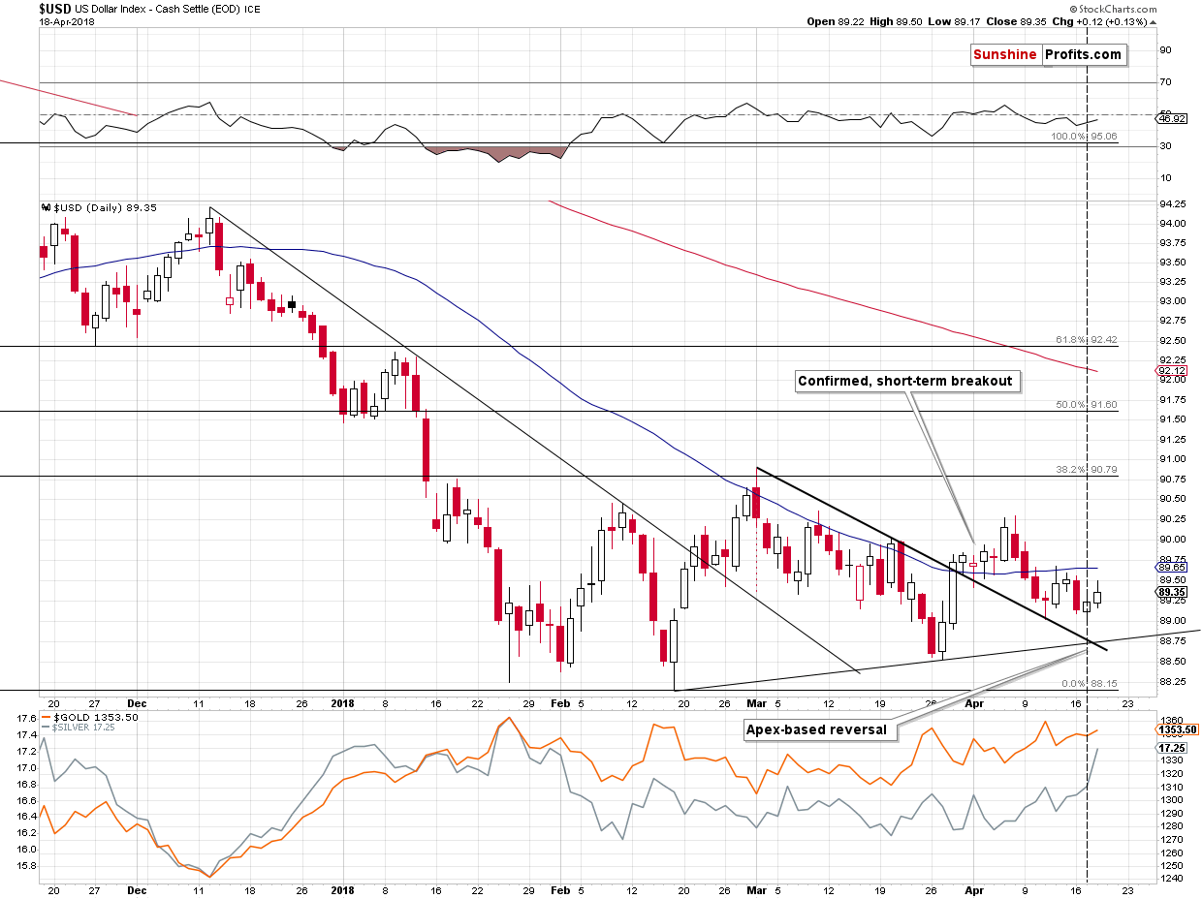Click the "$USD (Daily) 89.35" legend
1202x899 pixels.
98,207
